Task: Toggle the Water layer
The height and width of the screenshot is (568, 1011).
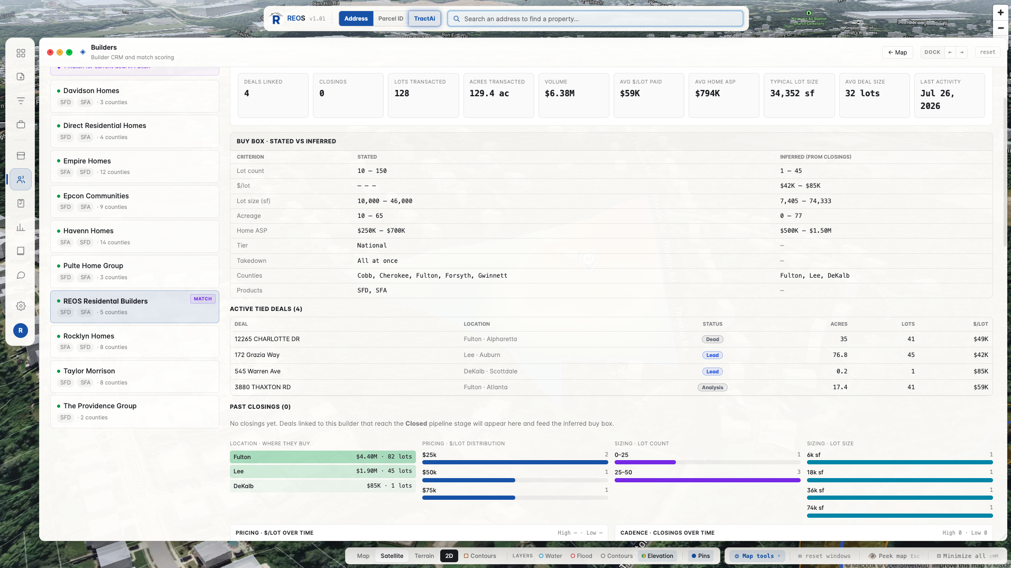Action: click(x=550, y=556)
